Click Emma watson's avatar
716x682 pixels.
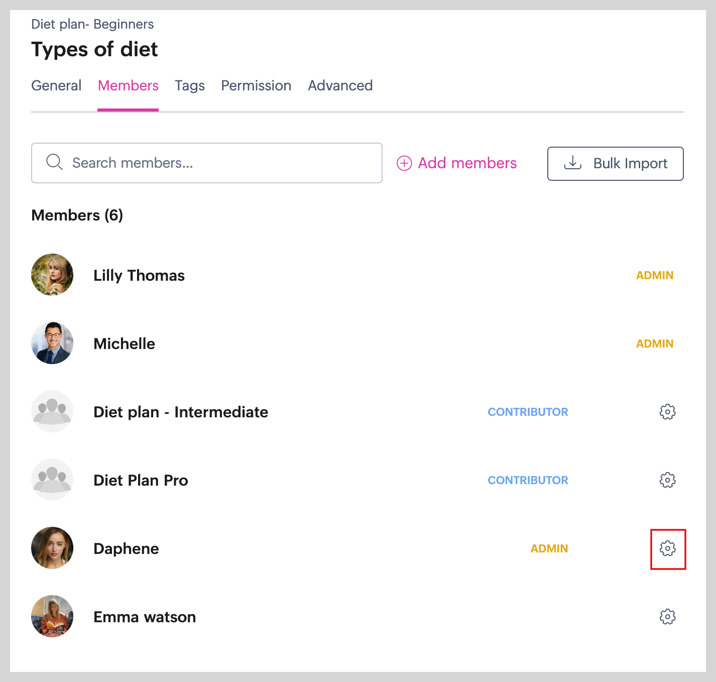[x=52, y=616]
